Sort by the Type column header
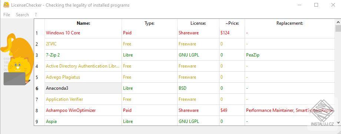 point(149,23)
